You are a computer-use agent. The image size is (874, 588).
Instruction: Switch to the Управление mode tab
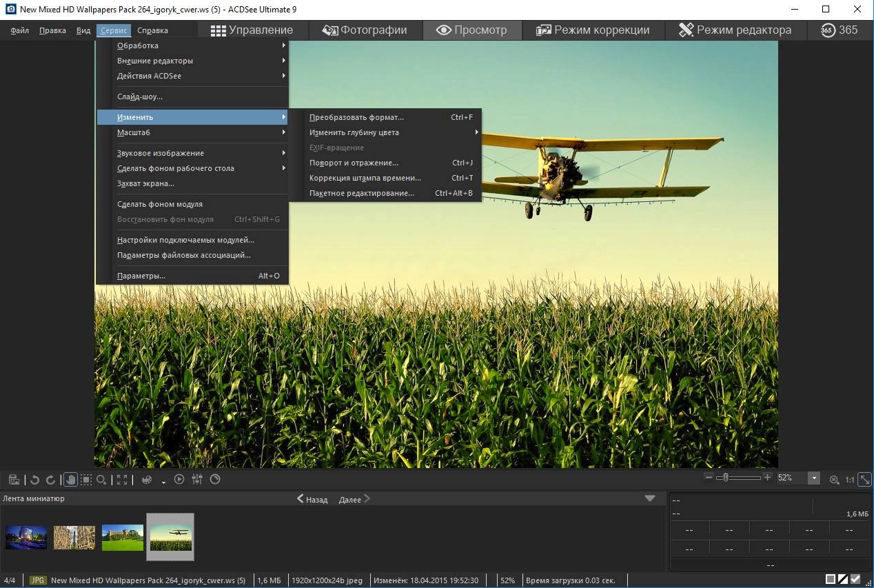pos(252,30)
